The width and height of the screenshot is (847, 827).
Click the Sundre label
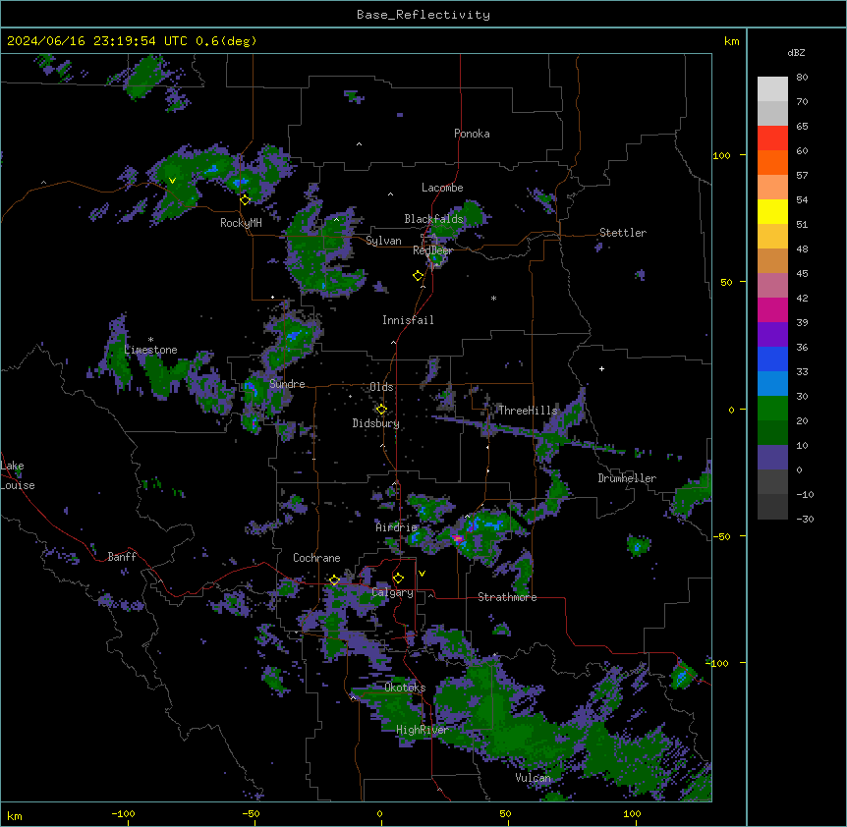click(x=287, y=384)
